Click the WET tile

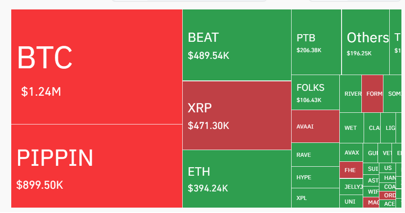coord(351,128)
